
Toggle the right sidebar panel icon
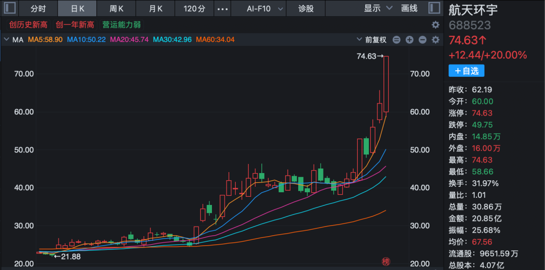click(433, 8)
